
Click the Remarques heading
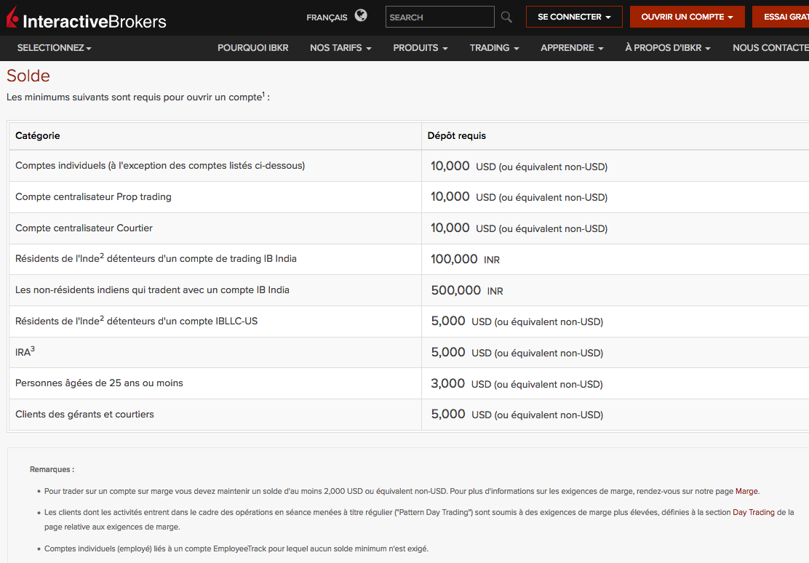[52, 470]
